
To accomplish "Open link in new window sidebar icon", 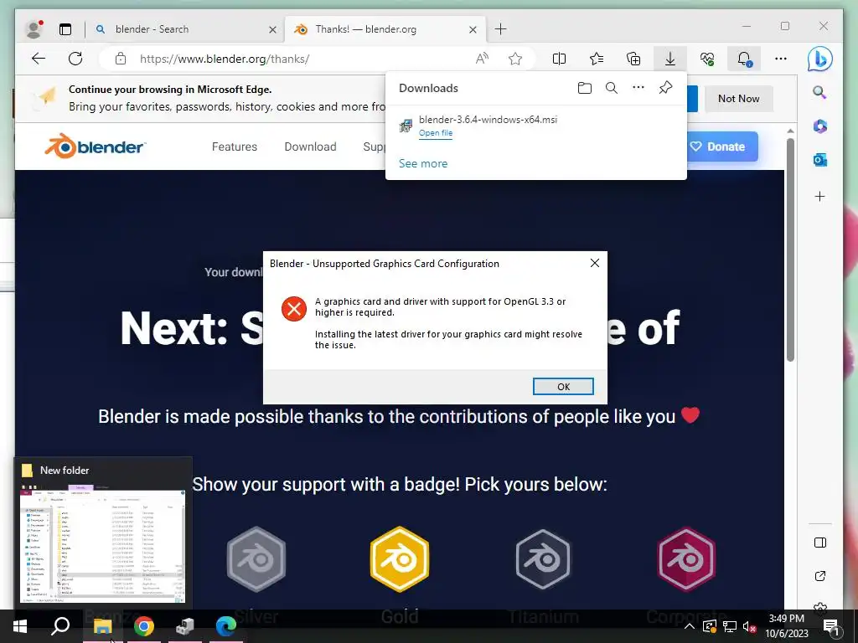I will pos(819,576).
